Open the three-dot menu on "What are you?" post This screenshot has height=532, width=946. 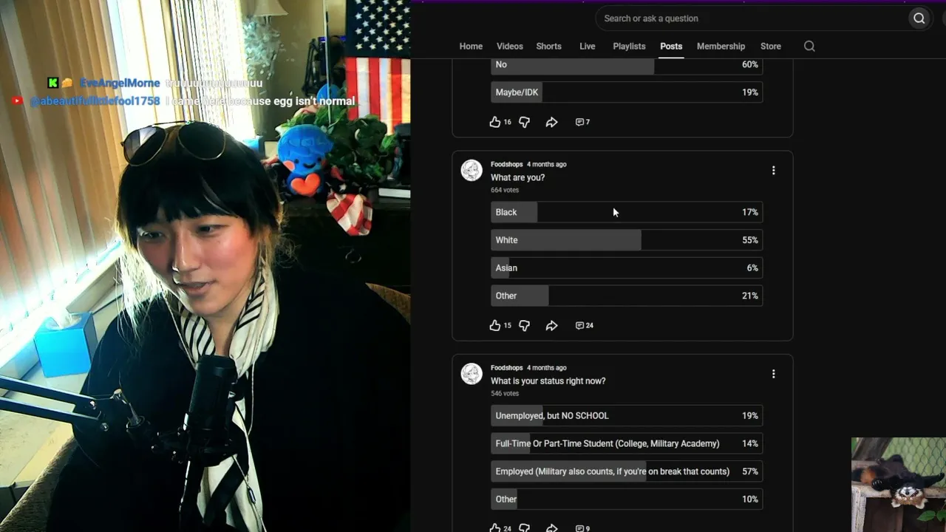(x=773, y=171)
